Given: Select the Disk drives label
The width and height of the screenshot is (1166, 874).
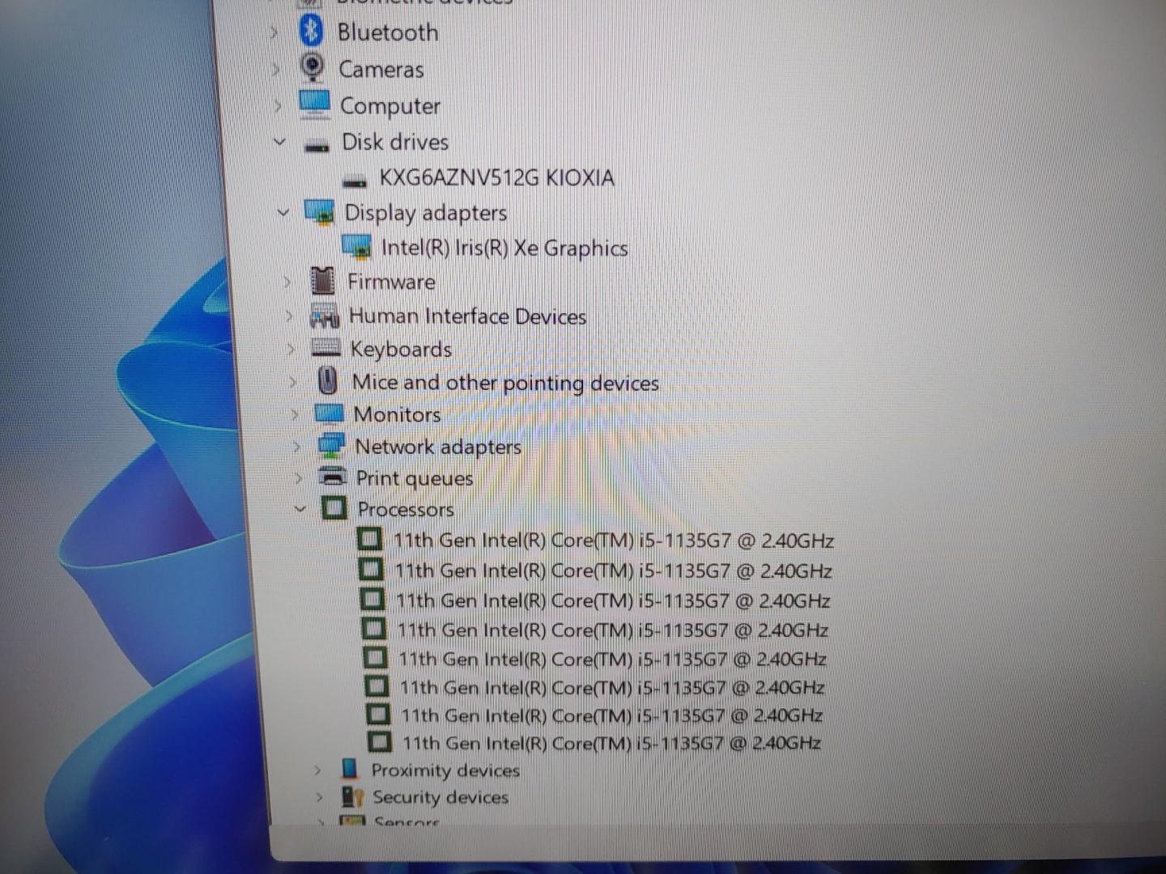Looking at the screenshot, I should point(395,142).
